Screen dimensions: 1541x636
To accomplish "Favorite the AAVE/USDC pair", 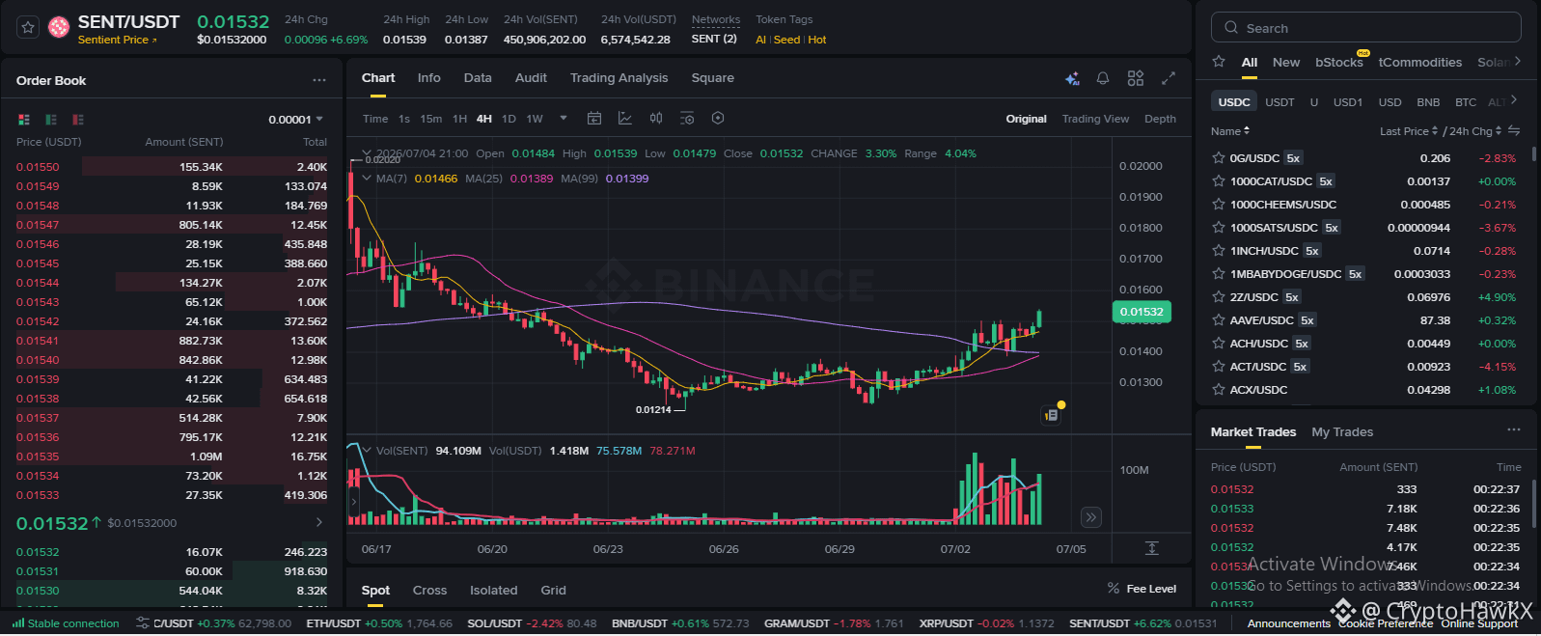I will 1219,319.
